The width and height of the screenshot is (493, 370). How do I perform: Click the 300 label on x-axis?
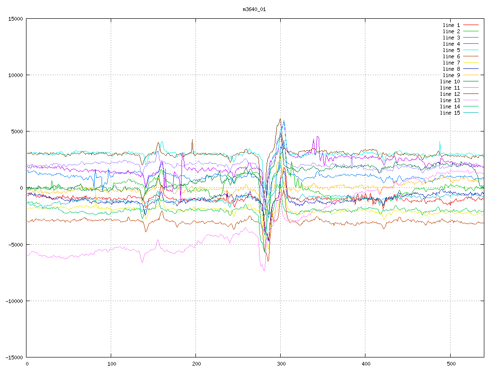(x=281, y=363)
